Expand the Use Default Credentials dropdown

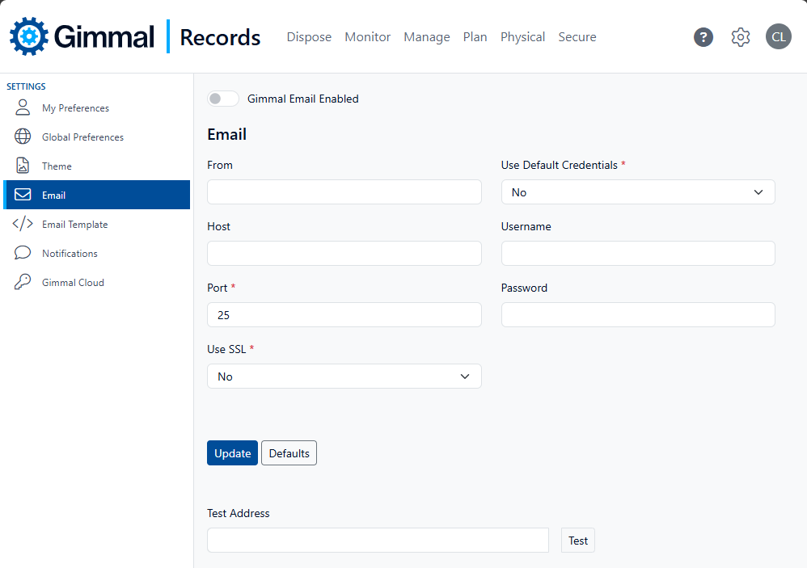tap(638, 192)
